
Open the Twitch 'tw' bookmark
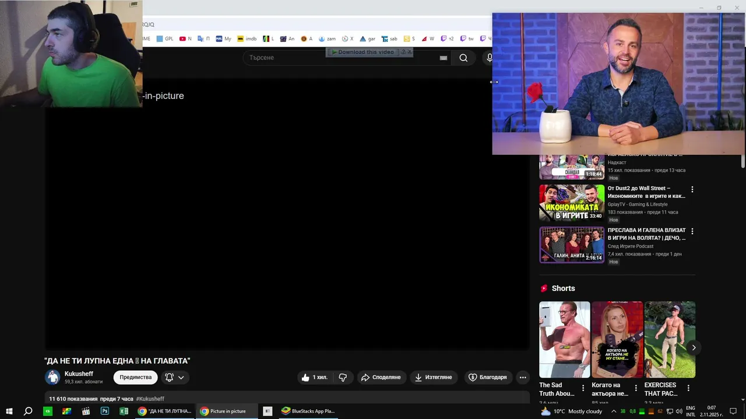(x=466, y=39)
